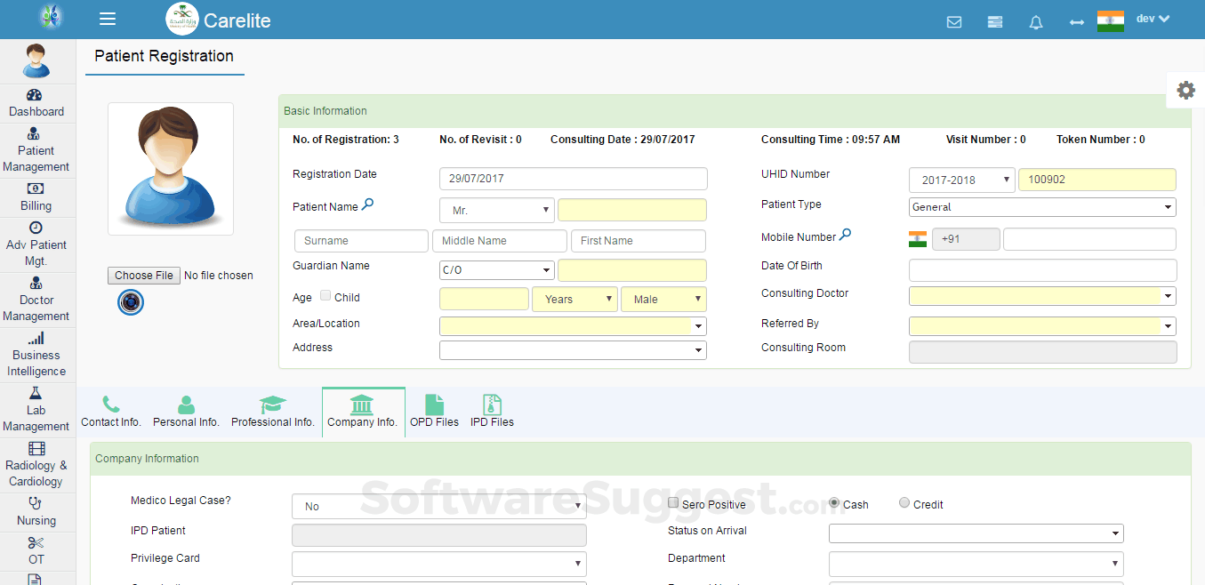Click the Mobile Number search magnifier

pyautogui.click(x=846, y=235)
